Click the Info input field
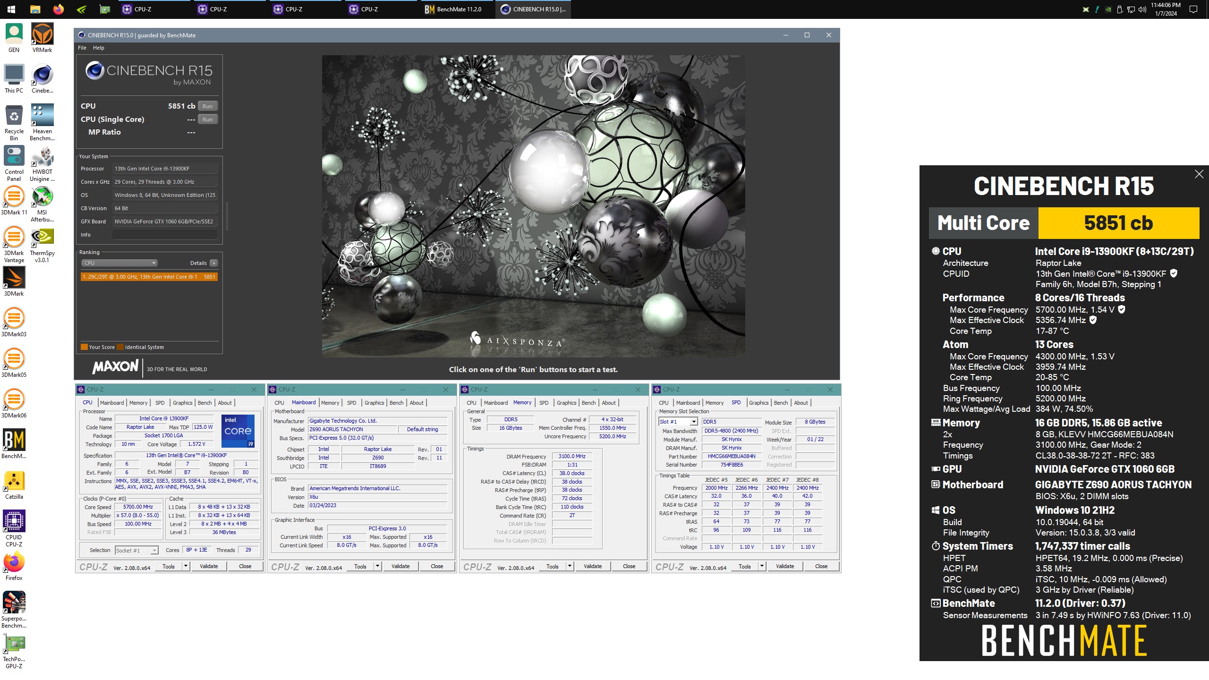The image size is (1209, 680). point(165,235)
